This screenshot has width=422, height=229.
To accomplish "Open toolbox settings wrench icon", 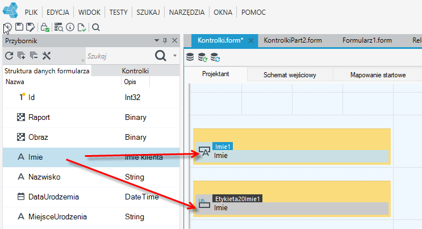I will [x=47, y=56].
